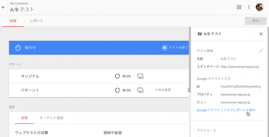Open the パターン 1 row overflow menu
Image resolution: width=269 pixels, height=137 pixels.
(188, 90)
